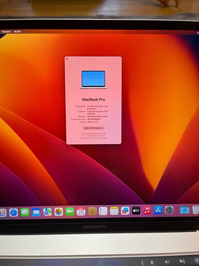Open the Downloads folder in Dock
This screenshot has height=266, width=199.
point(185,210)
